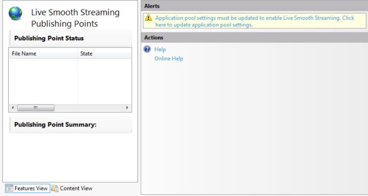This screenshot has height=196, width=368.
Task: Click the Live Smooth Streaming Publishing Points title
Action: pos(75,18)
